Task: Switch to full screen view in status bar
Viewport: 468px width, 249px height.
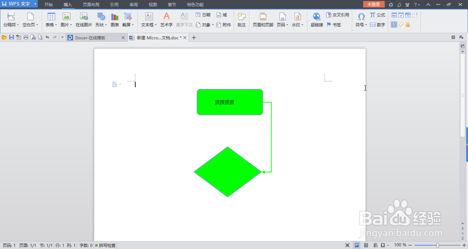Action: pos(347,245)
